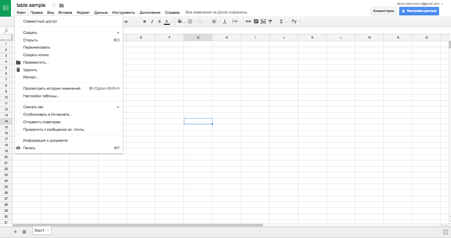This screenshot has height=238, width=451.
Task: Select Импорт… menu entry
Action: [x=69, y=77]
